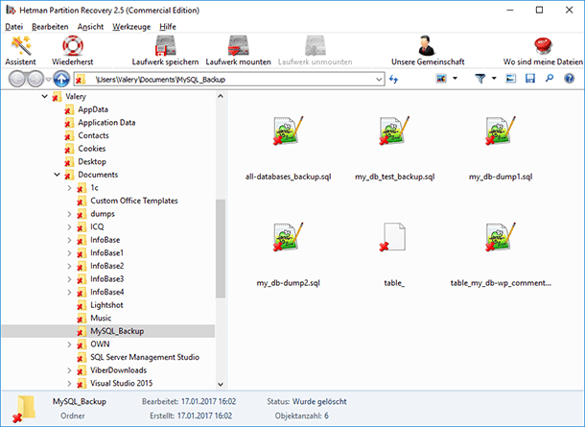
Task: Click the address path input field
Action: point(229,79)
